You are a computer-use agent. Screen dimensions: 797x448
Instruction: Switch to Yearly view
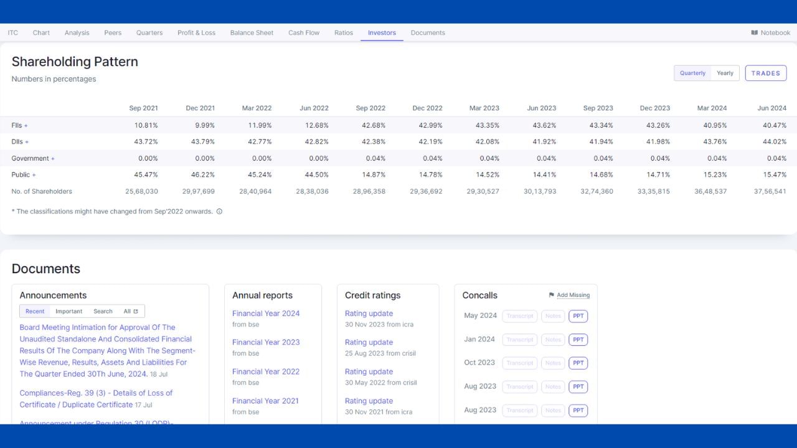click(725, 73)
